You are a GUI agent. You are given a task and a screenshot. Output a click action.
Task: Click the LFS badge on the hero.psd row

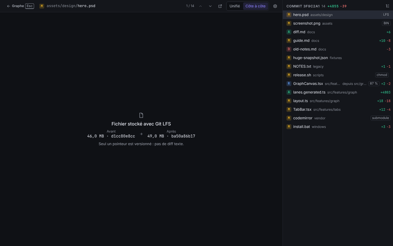(x=386, y=15)
